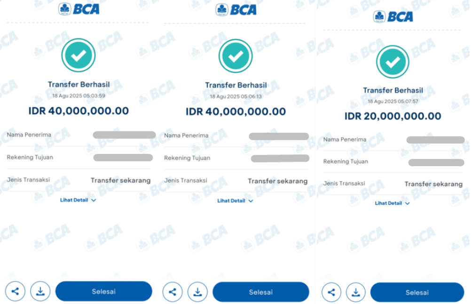Click Selesai button on 05:06:13 receipt
Screen dimensions: 472x304
261,292
